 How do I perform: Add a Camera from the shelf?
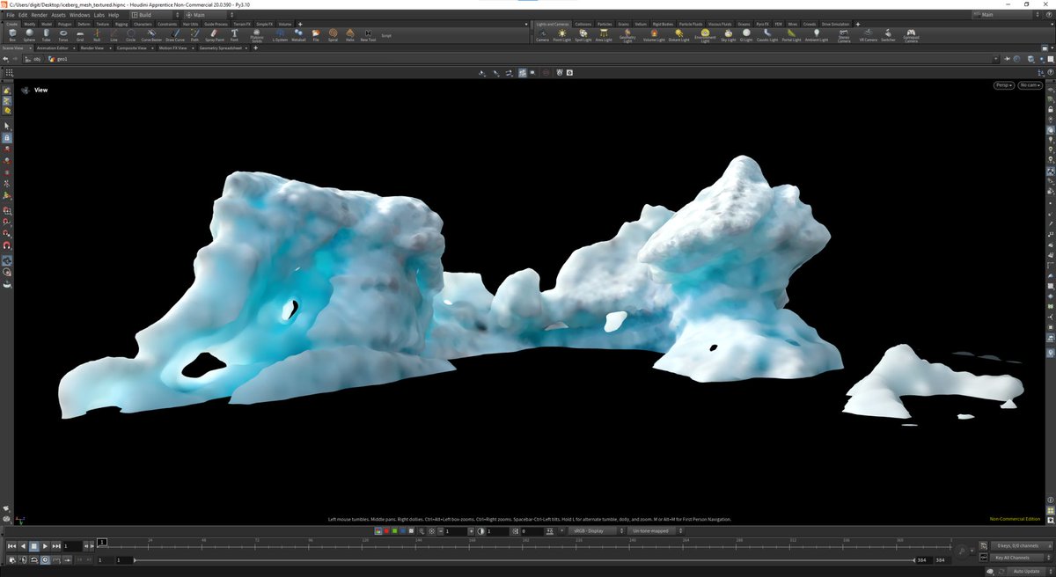[543, 35]
